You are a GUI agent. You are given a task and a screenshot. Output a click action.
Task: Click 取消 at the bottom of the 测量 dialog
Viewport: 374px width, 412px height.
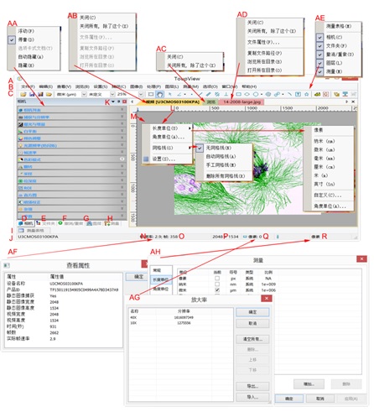(x=320, y=399)
